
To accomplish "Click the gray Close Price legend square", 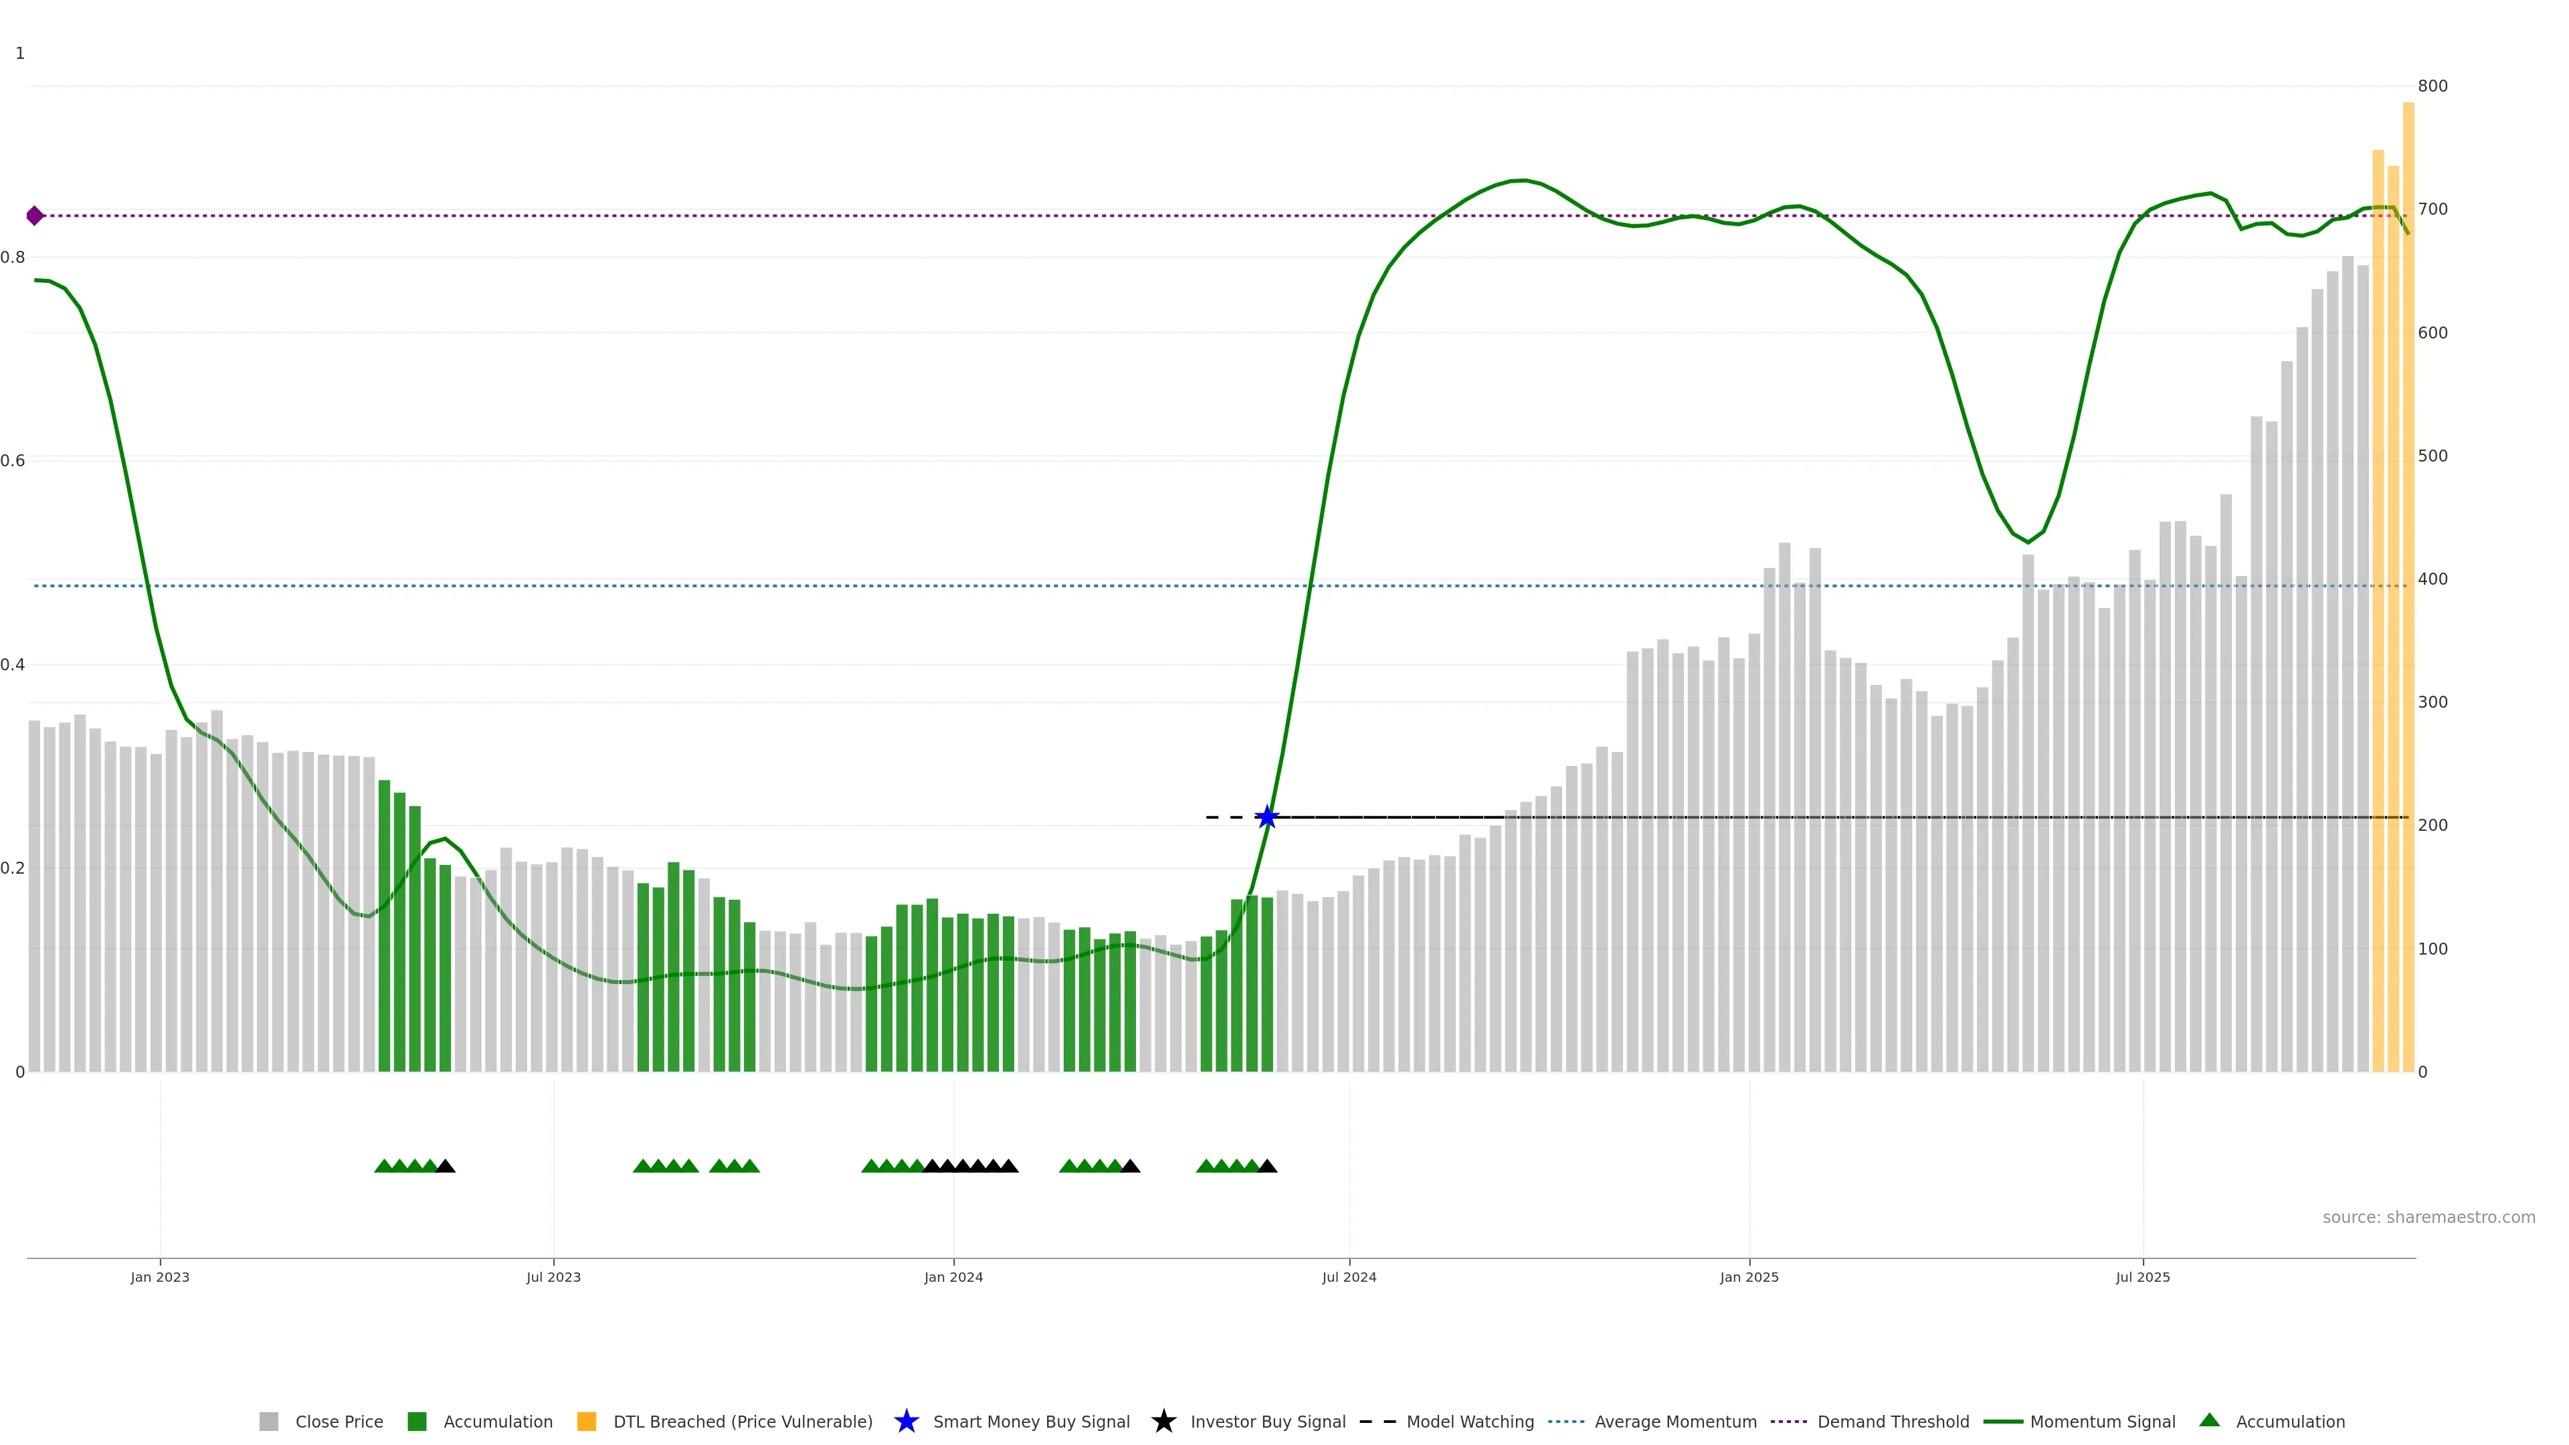I will (268, 1421).
